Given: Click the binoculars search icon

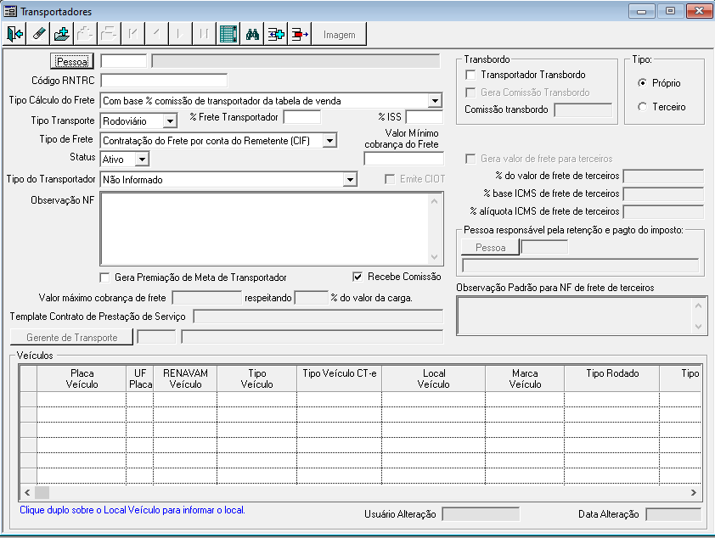Looking at the screenshot, I should [252, 34].
